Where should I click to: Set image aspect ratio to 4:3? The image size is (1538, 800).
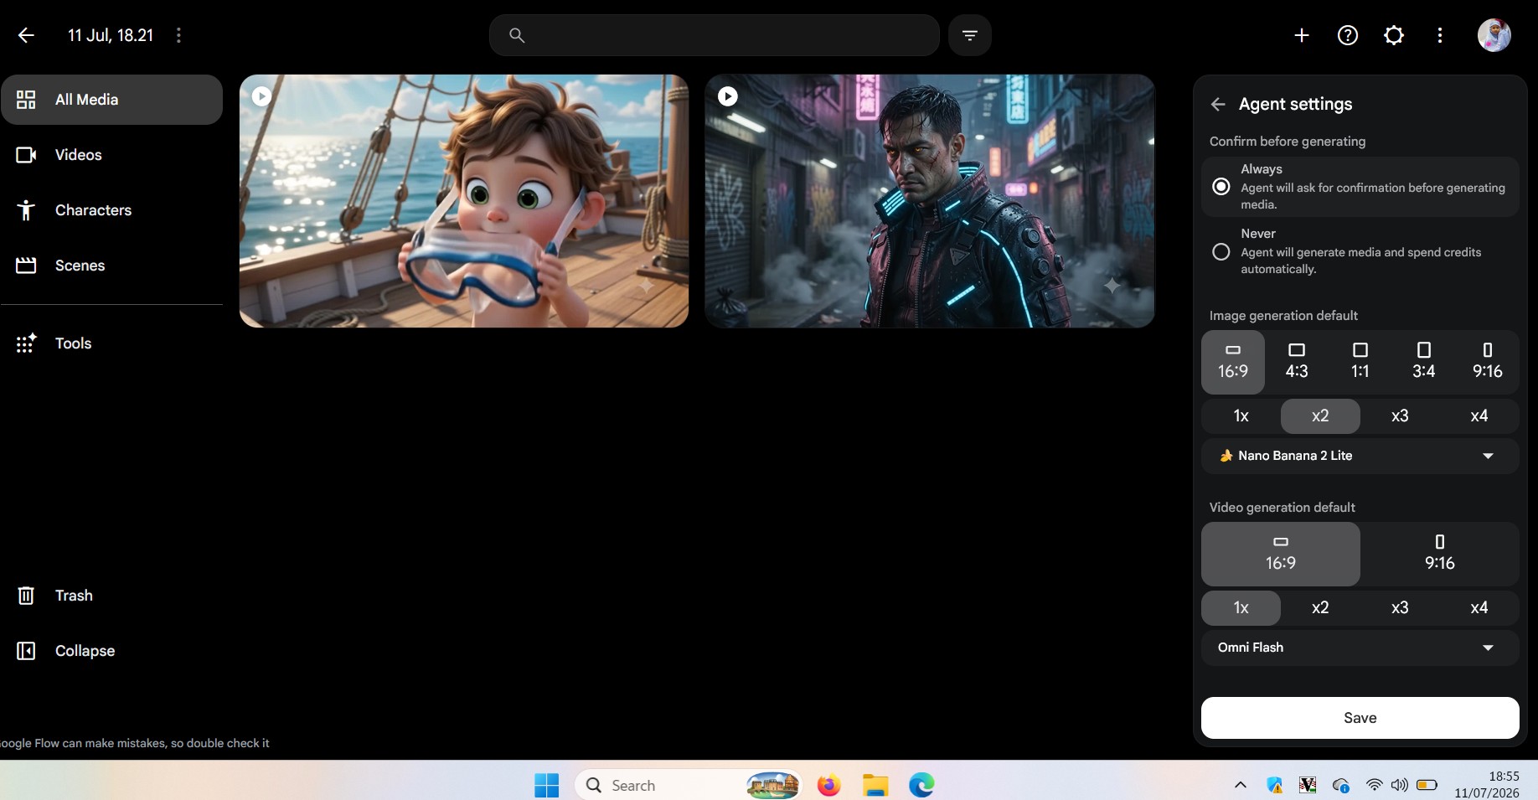tap(1297, 362)
